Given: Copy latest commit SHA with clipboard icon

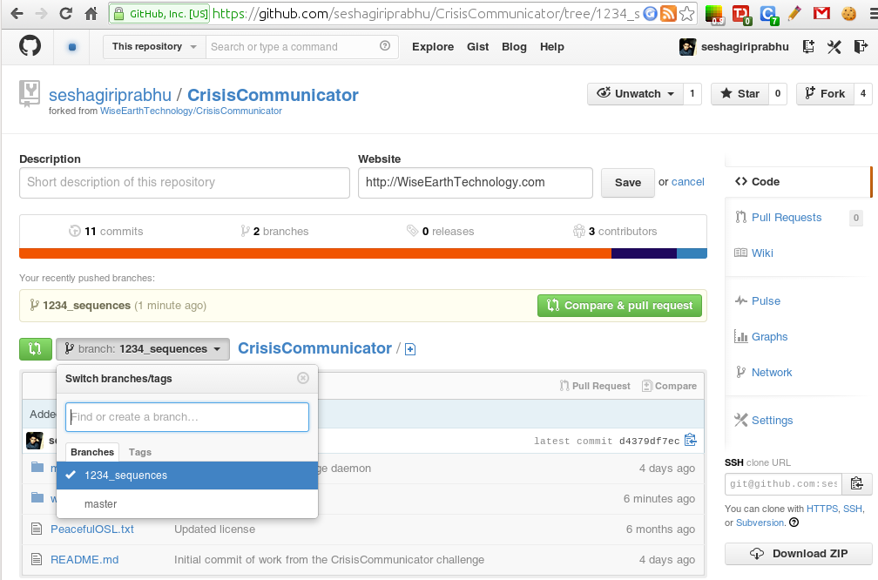Looking at the screenshot, I should (x=690, y=440).
